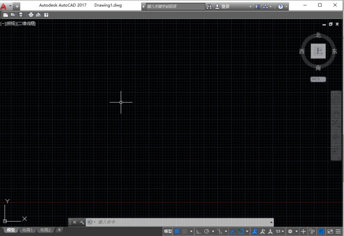Image resolution: width=344 pixels, height=236 pixels.
Task: Switch to the 布局2 layout tab
Action: pyautogui.click(x=45, y=230)
